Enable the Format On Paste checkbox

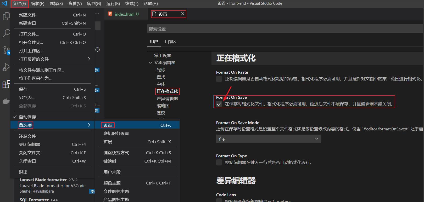pos(219,79)
